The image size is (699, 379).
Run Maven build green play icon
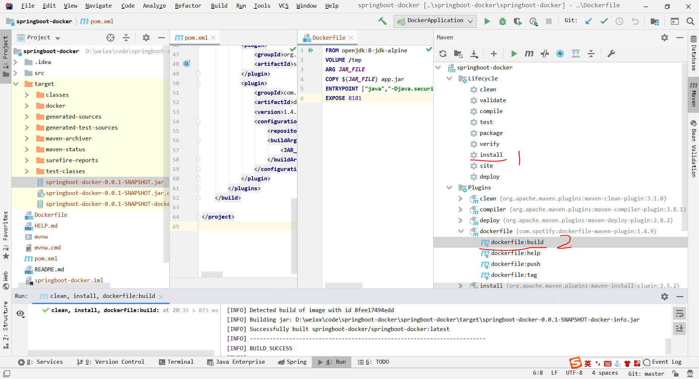[514, 54]
